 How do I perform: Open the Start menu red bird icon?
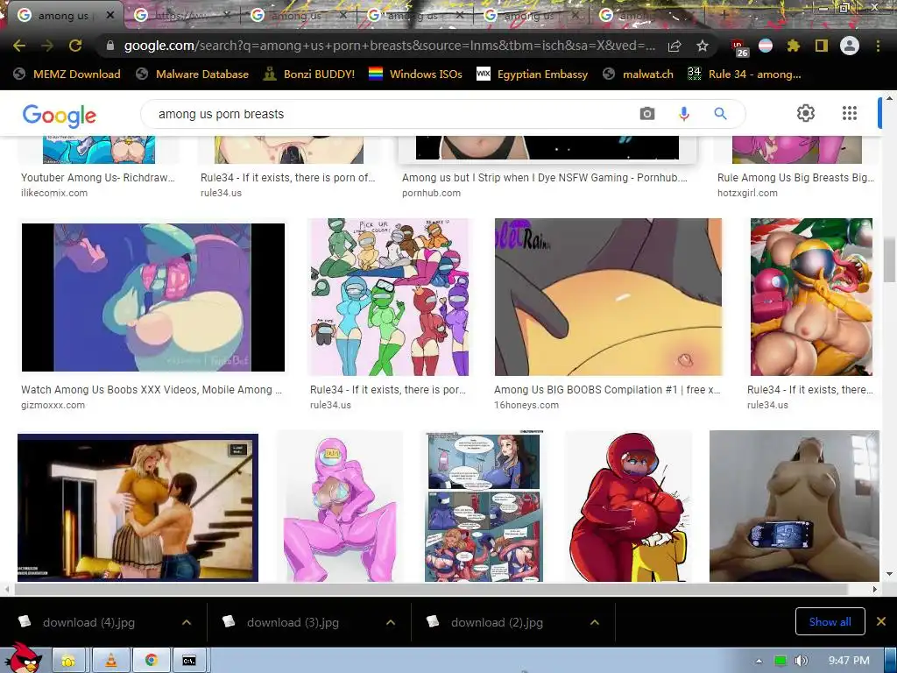tap(25, 659)
